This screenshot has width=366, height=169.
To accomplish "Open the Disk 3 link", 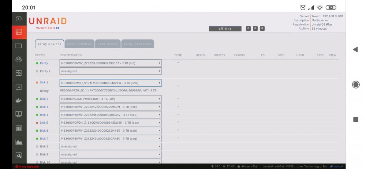I will tap(44, 107).
